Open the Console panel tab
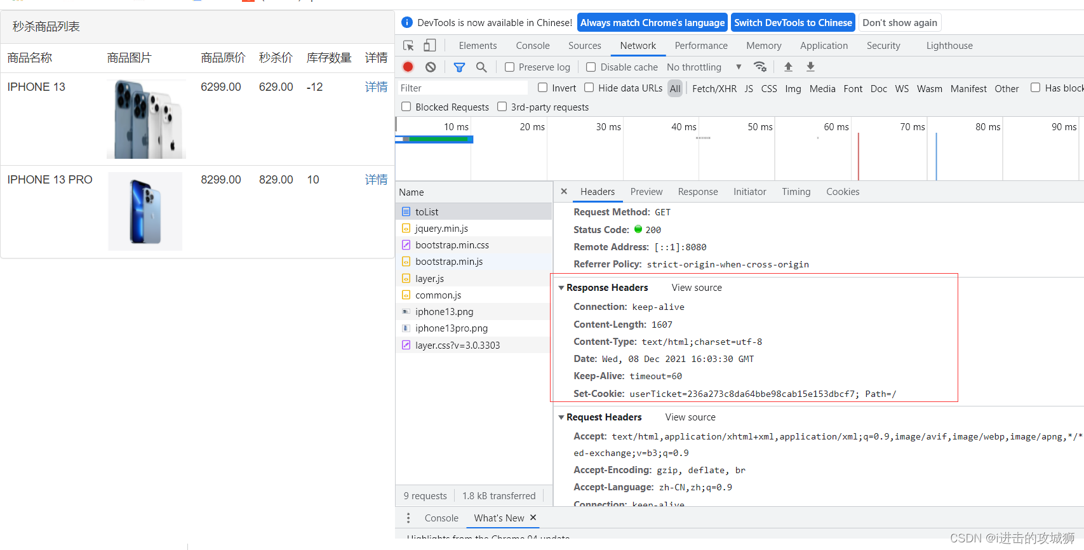Viewport: 1084px width, 550px height. (533, 46)
